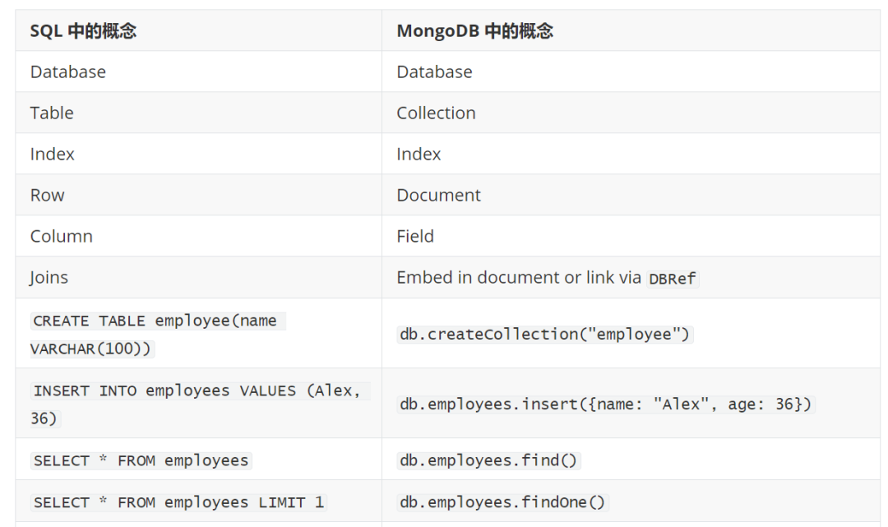Click "Index" in the MongoDB column

[x=419, y=155]
